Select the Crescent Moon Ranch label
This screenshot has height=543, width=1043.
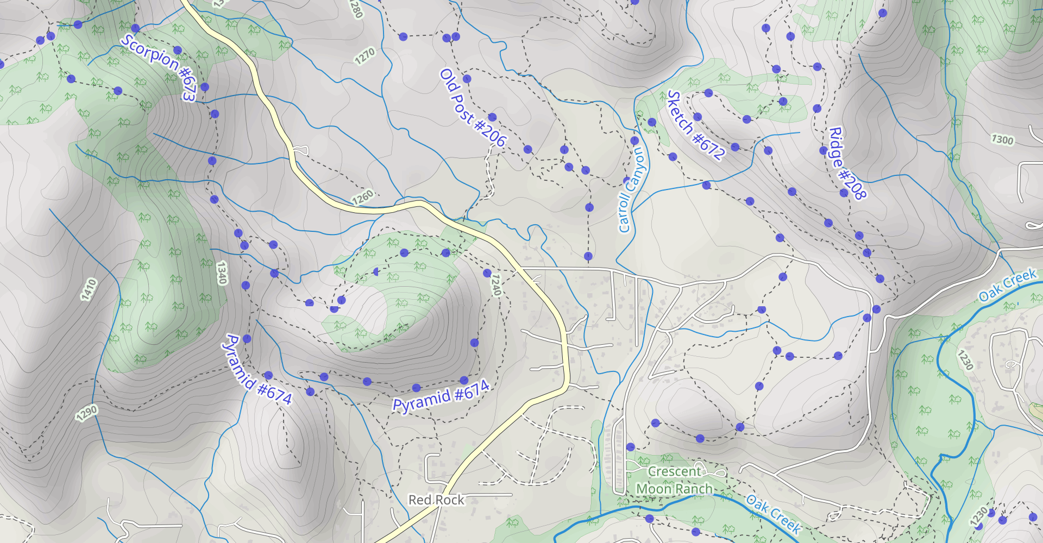click(x=675, y=481)
